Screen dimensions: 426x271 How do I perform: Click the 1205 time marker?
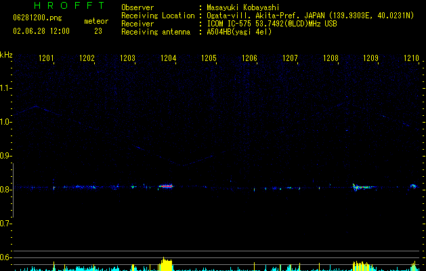tap(209, 58)
